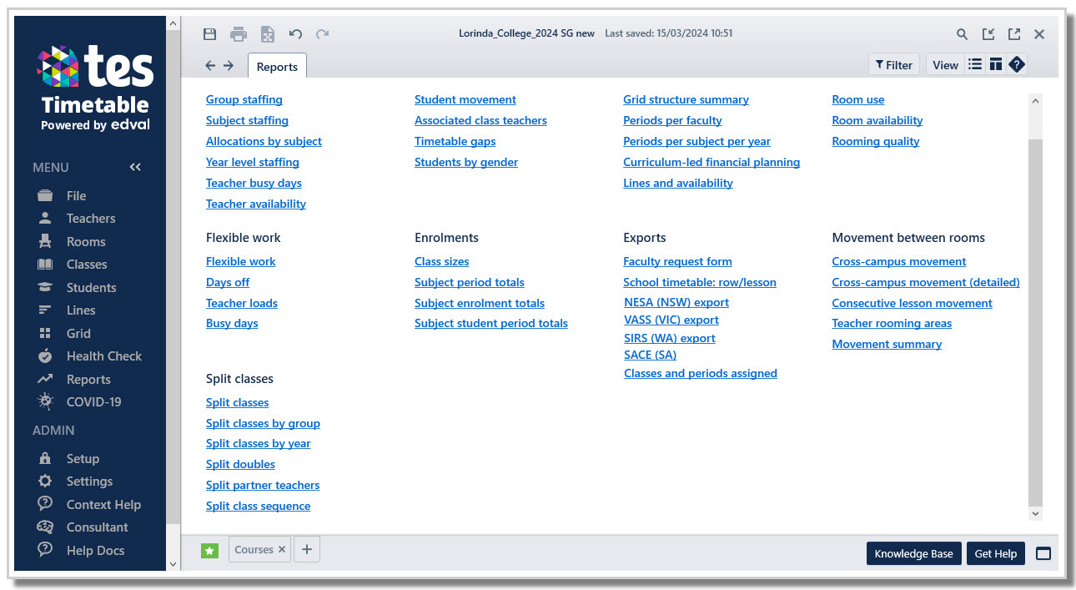This screenshot has width=1076, height=590.
Task: Select Reports in the sidebar menu
Action: point(88,379)
